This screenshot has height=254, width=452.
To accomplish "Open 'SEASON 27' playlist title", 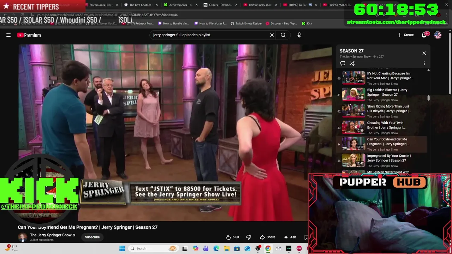I will 351,51.
